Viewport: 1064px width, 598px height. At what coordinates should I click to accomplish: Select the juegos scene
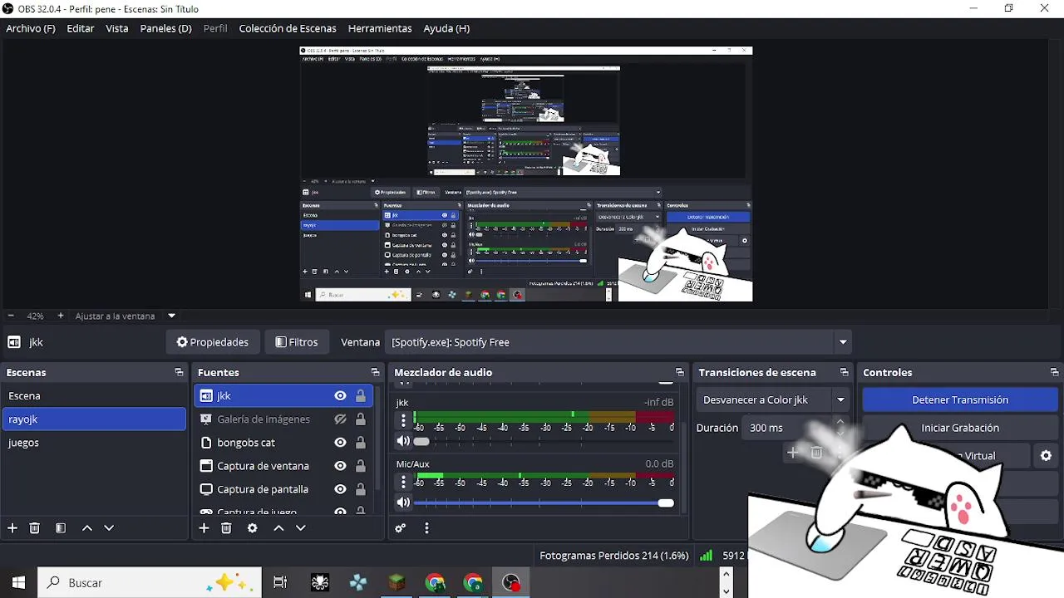(x=94, y=443)
